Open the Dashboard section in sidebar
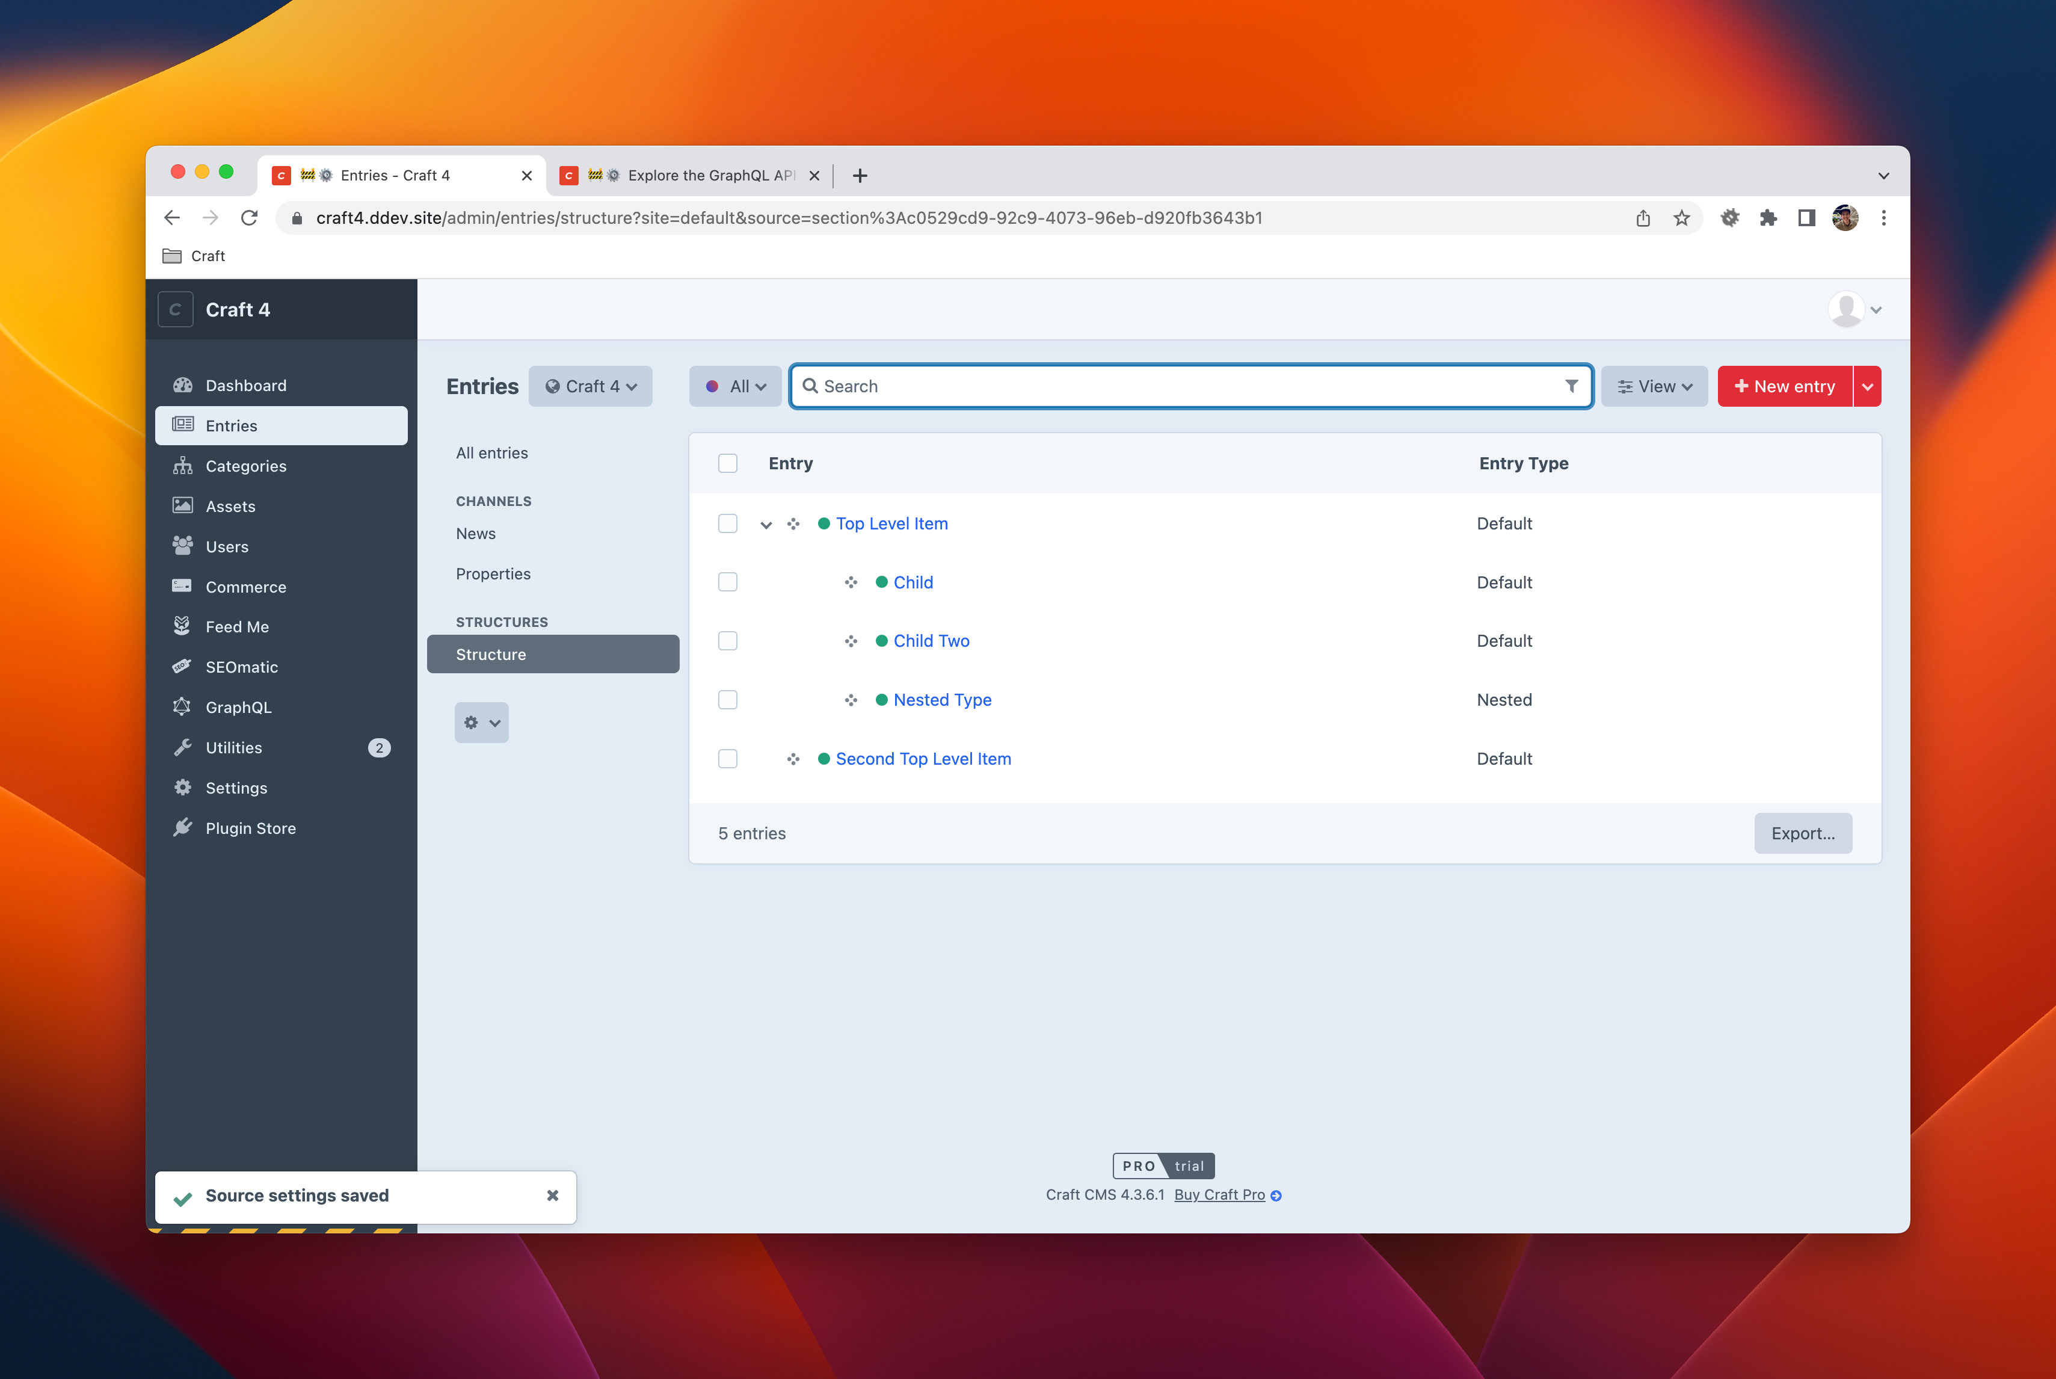The height and width of the screenshot is (1379, 2056). coord(280,385)
